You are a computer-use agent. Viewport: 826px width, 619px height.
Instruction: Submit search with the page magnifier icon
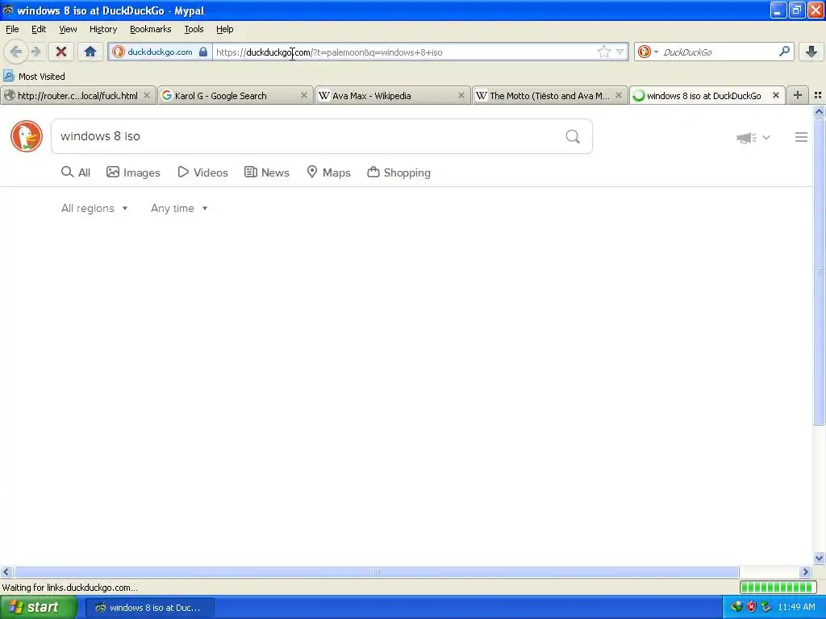(573, 136)
